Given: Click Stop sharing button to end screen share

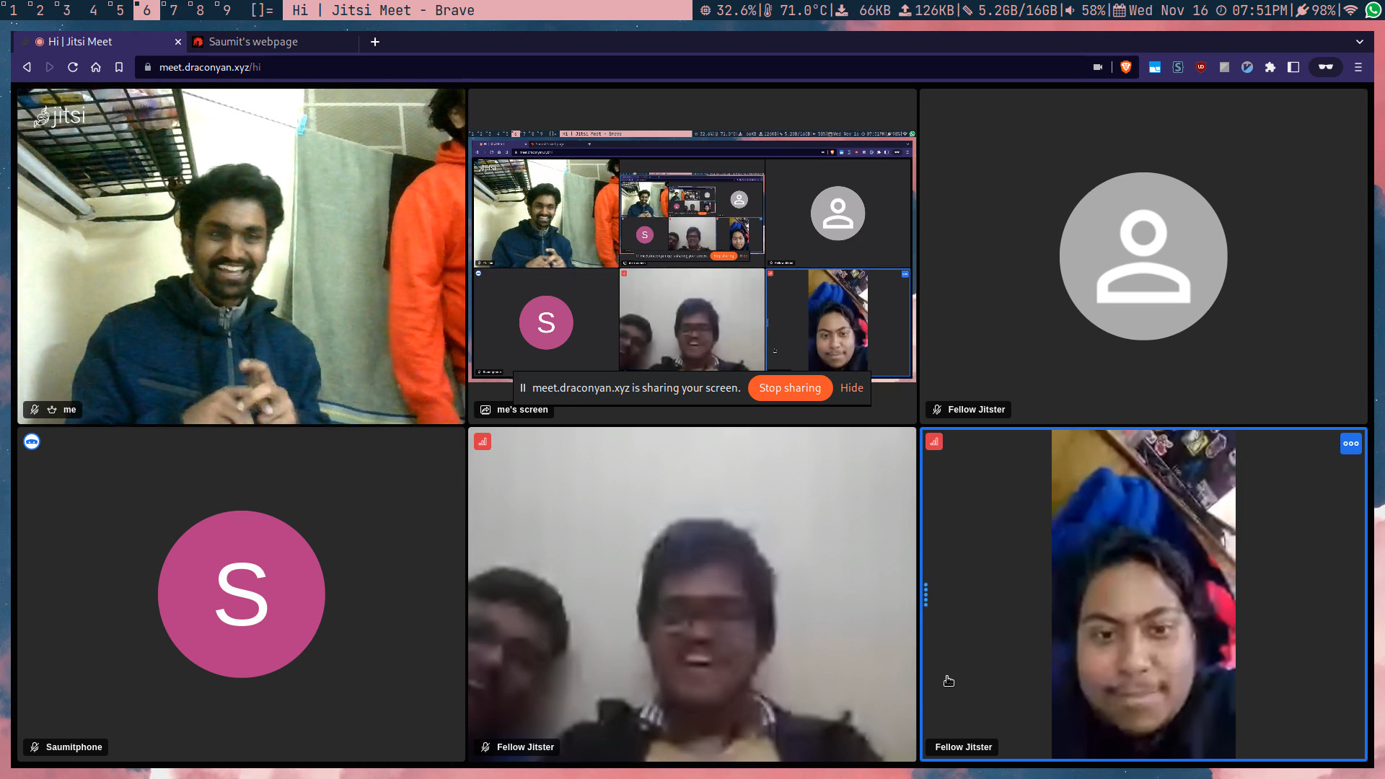Looking at the screenshot, I should [791, 387].
